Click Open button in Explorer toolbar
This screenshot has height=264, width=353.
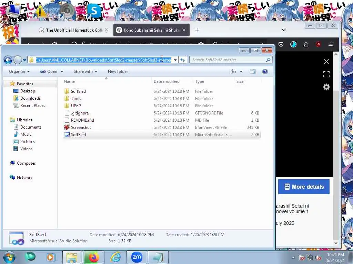coord(49,71)
